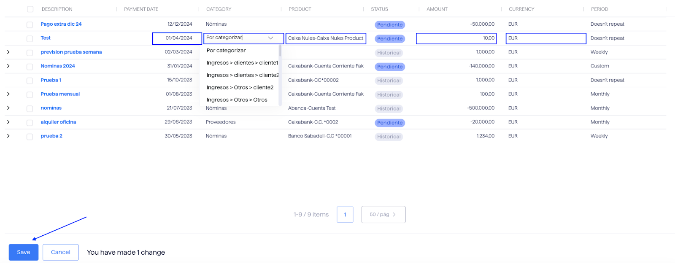Edit the EUR currency field in Test row
675x264 pixels.
[x=546, y=38]
